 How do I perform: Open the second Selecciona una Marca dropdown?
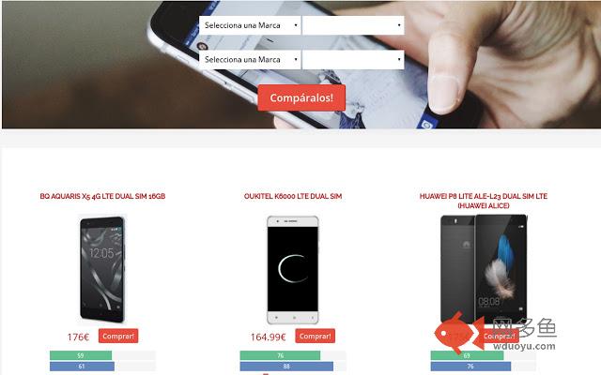tap(250, 60)
